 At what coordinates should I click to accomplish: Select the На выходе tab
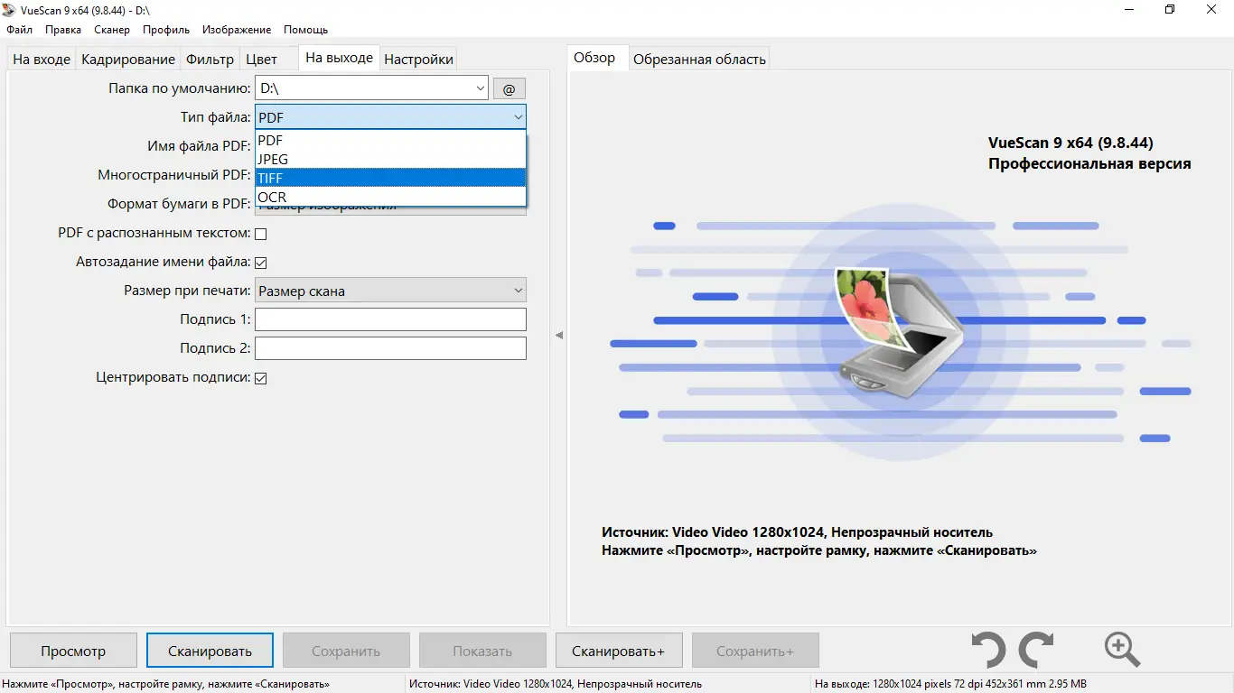pyautogui.click(x=340, y=58)
